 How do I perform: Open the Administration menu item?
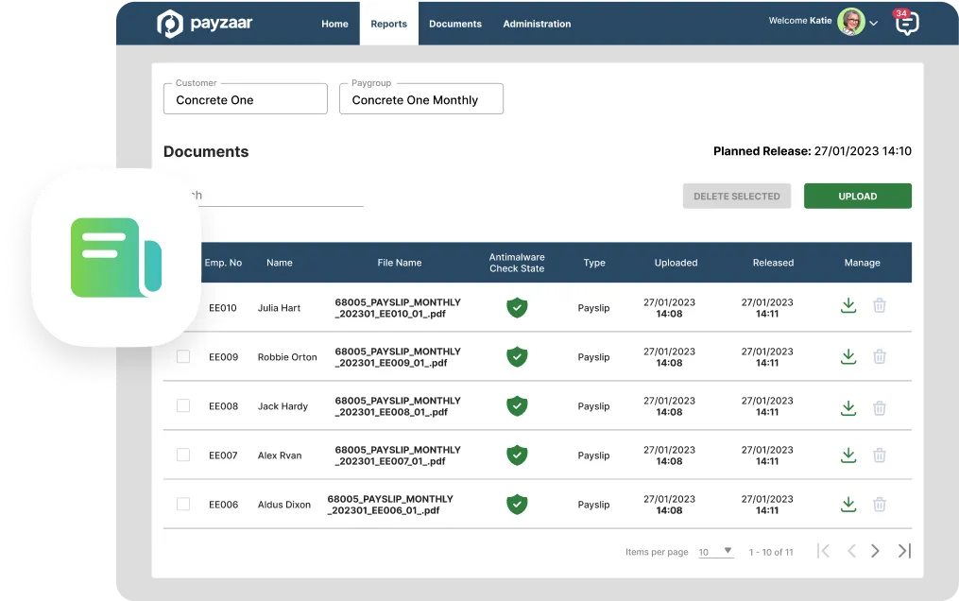(x=537, y=24)
